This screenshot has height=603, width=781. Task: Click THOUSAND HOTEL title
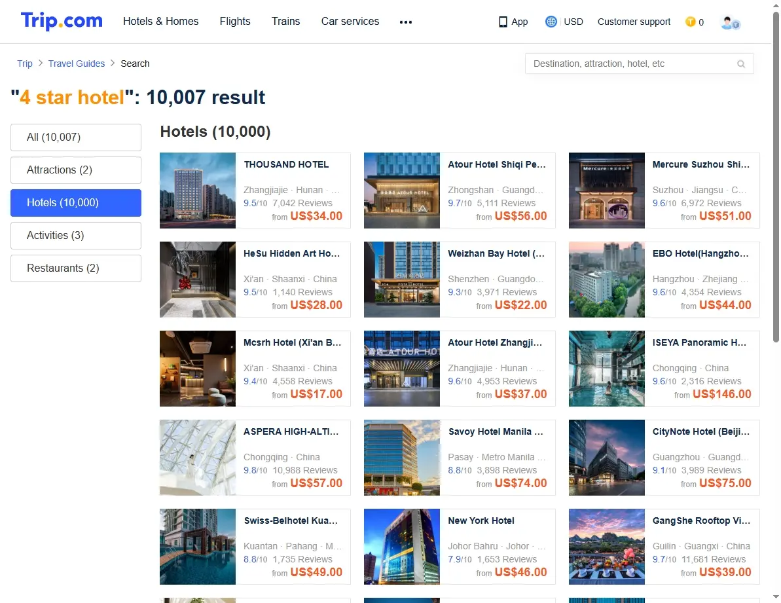coord(286,164)
